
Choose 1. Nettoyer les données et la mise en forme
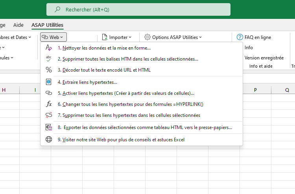[142, 48]
